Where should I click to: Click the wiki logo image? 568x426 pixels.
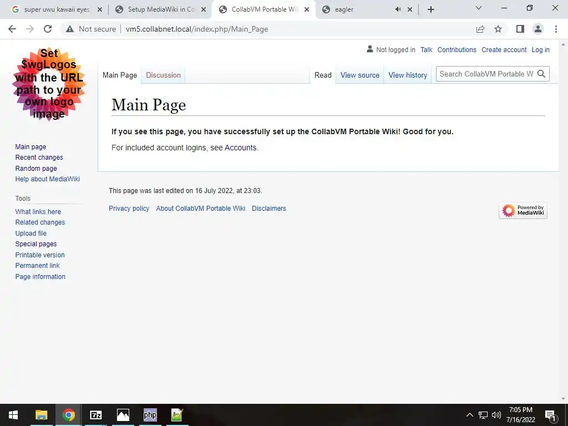49,84
